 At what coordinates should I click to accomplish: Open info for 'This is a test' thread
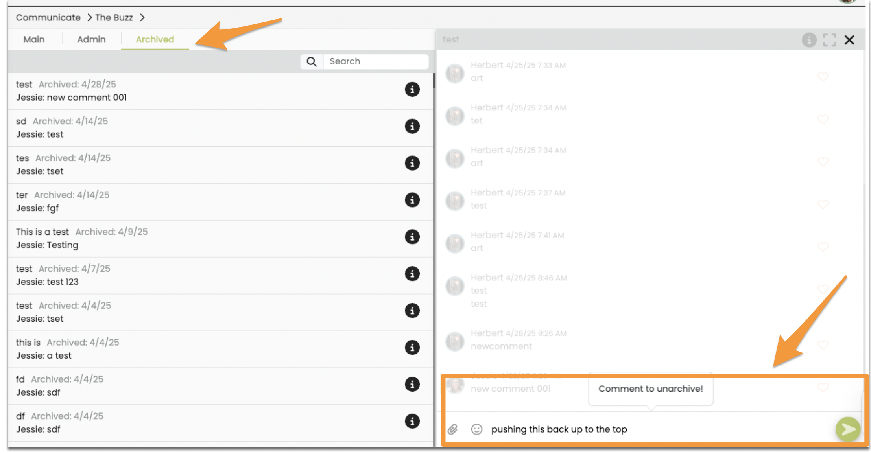tap(412, 237)
